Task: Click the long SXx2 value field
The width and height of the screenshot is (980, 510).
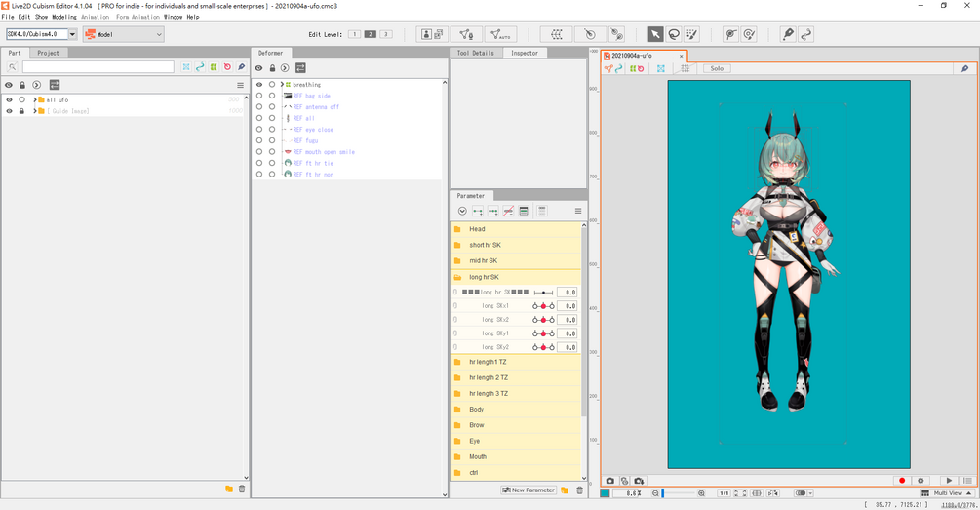Action: point(568,320)
